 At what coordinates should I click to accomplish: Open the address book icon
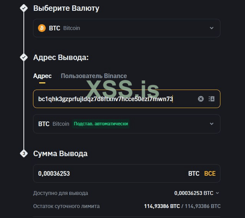click(x=211, y=99)
